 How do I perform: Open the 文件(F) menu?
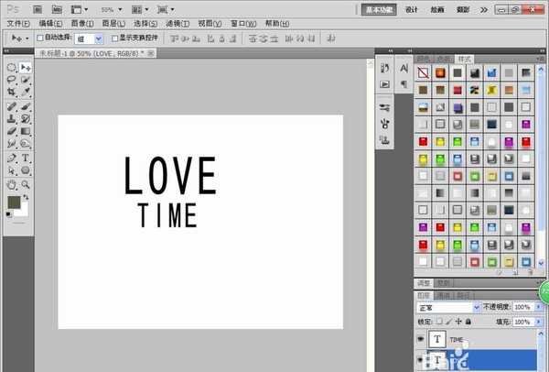pos(18,22)
